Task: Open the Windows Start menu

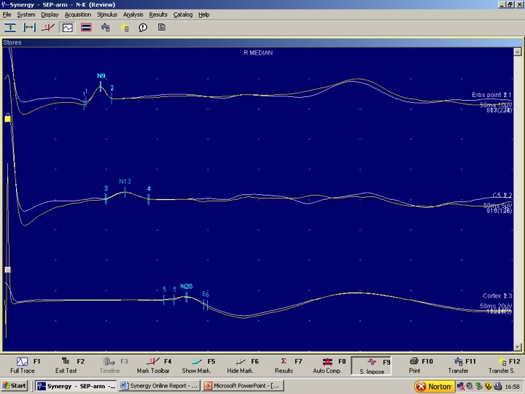Action: 14,386
